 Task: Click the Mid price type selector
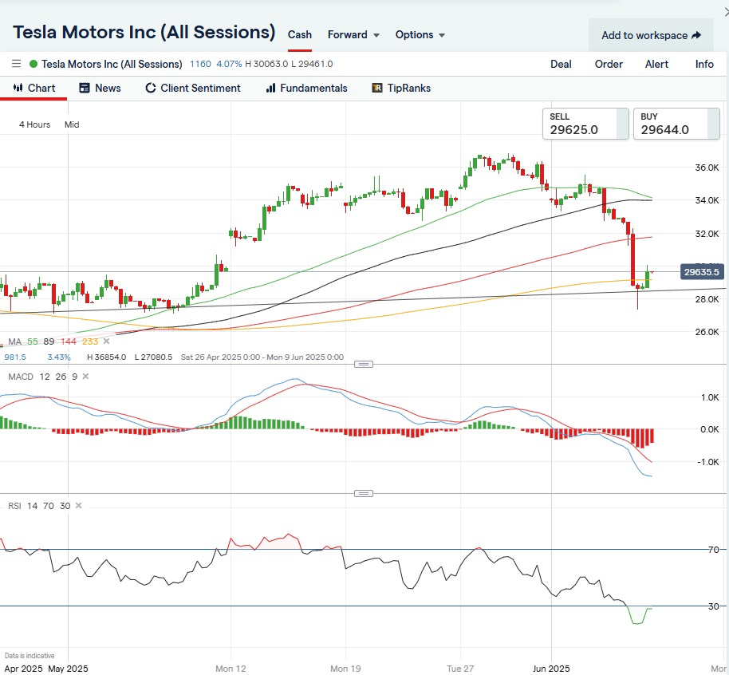[72, 124]
